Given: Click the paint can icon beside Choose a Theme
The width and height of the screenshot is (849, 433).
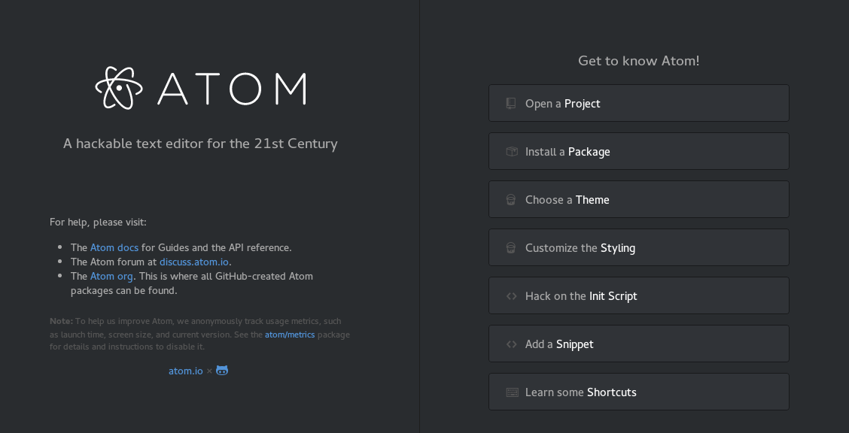Looking at the screenshot, I should pos(511,200).
